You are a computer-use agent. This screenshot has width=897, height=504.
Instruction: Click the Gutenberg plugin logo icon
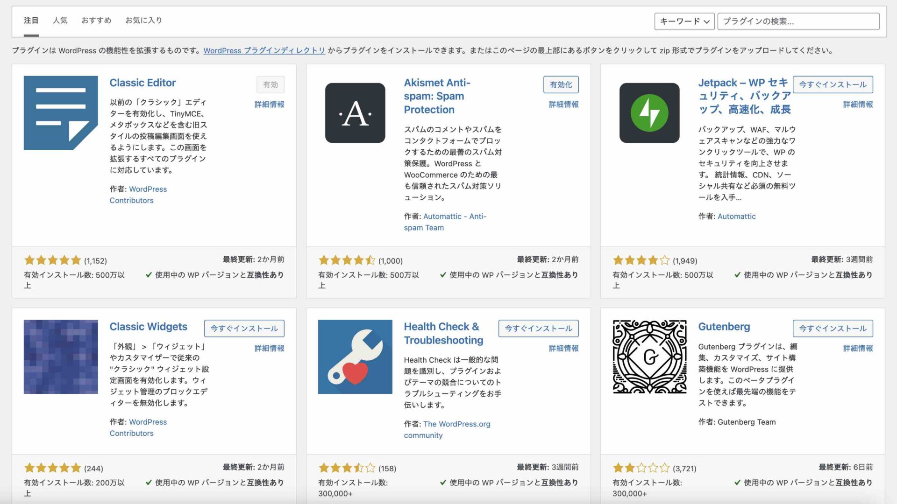click(649, 357)
